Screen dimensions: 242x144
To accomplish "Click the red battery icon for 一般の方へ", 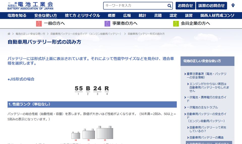I will 39,24.
